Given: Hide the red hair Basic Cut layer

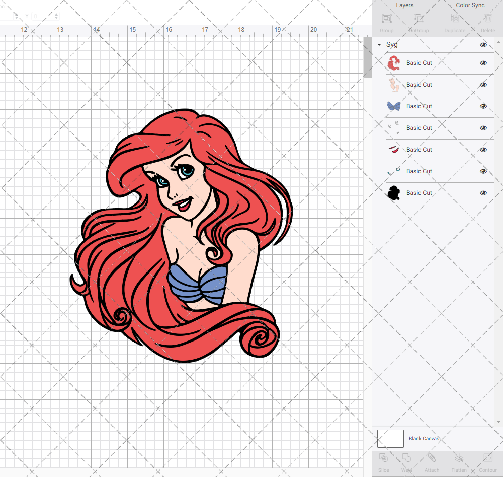Looking at the screenshot, I should 483,63.
